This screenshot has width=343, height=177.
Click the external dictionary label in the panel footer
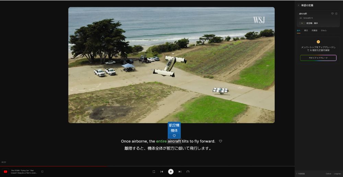tap(301, 174)
